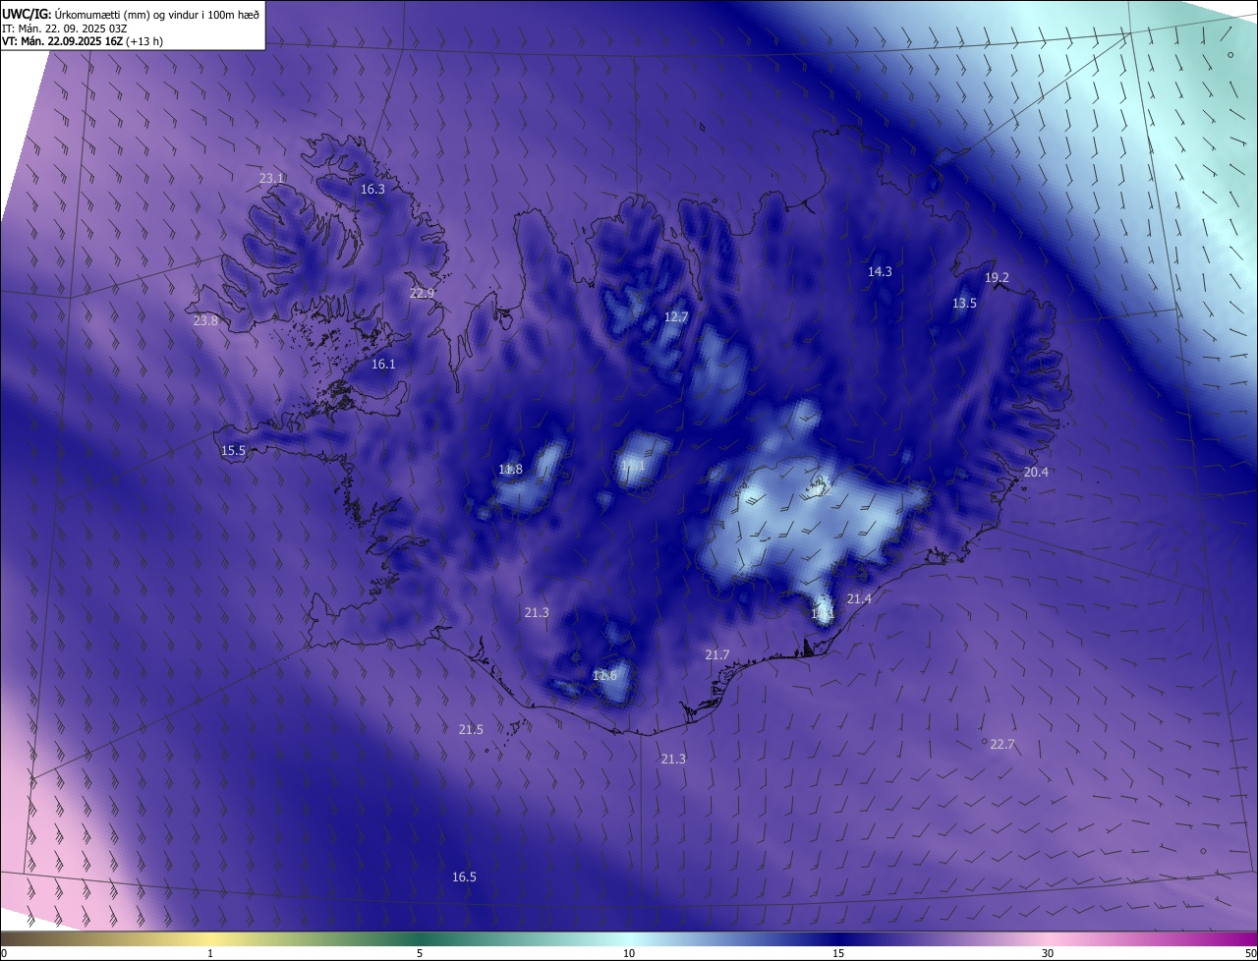Click the 21.7 value label
Viewport: 1258px width, 961px height.
[x=717, y=655]
